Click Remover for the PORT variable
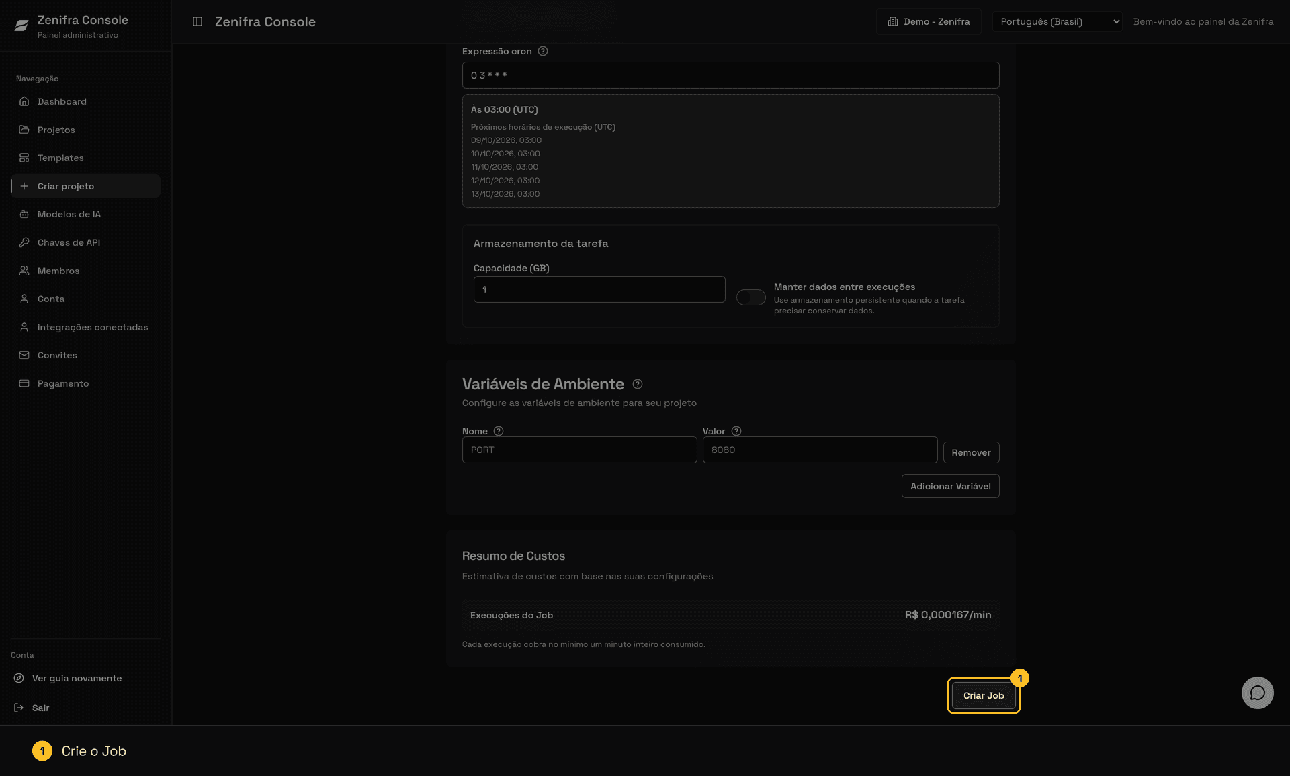 (971, 452)
